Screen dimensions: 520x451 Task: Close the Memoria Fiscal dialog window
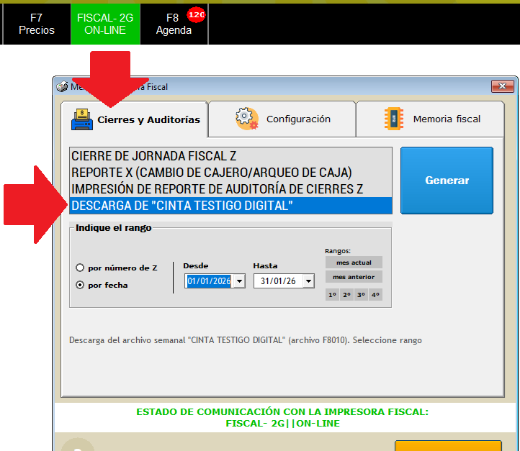click(502, 86)
